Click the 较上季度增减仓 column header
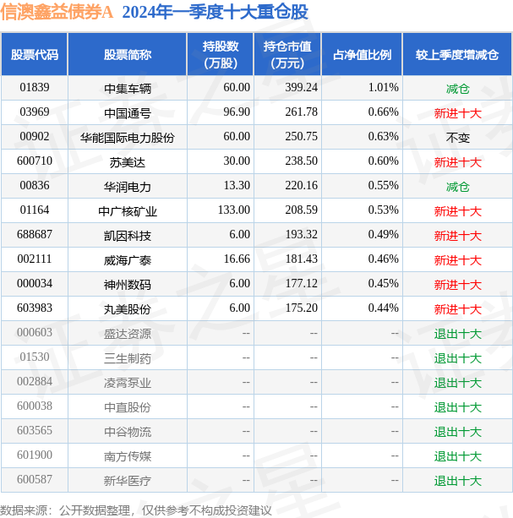 pos(457,55)
